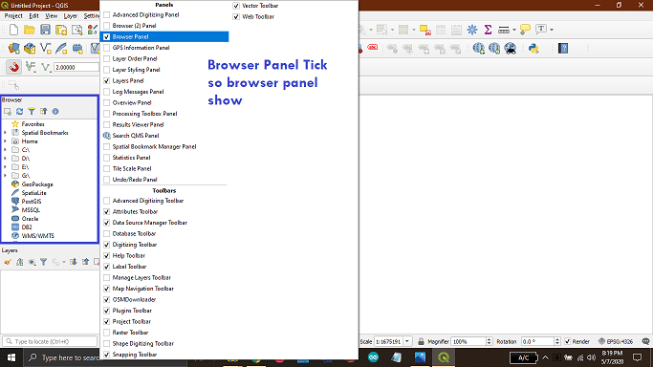Check the Manage Layers Toolbar option
The height and width of the screenshot is (367, 653).
tap(107, 277)
